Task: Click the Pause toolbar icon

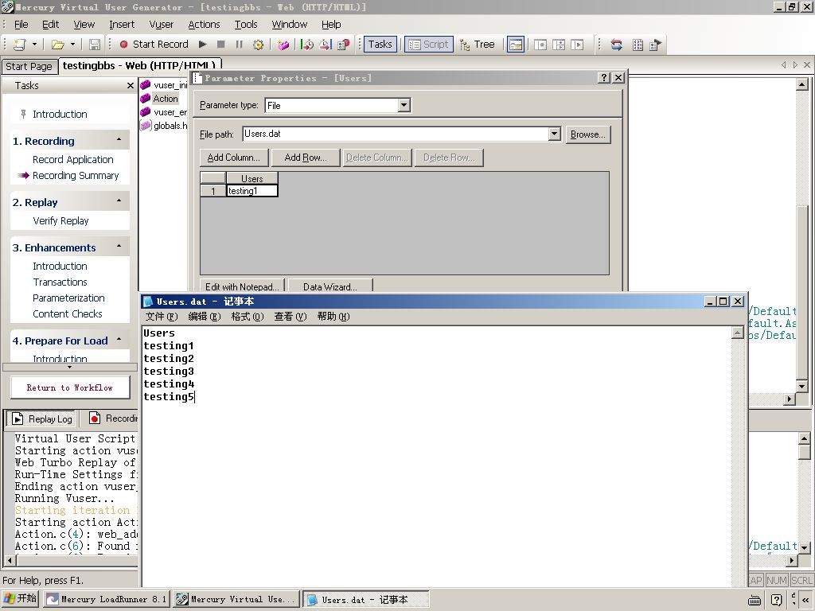Action: click(x=239, y=45)
